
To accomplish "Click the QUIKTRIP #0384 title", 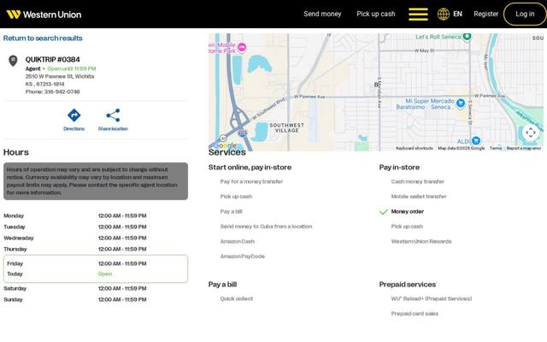I will coord(53,59).
